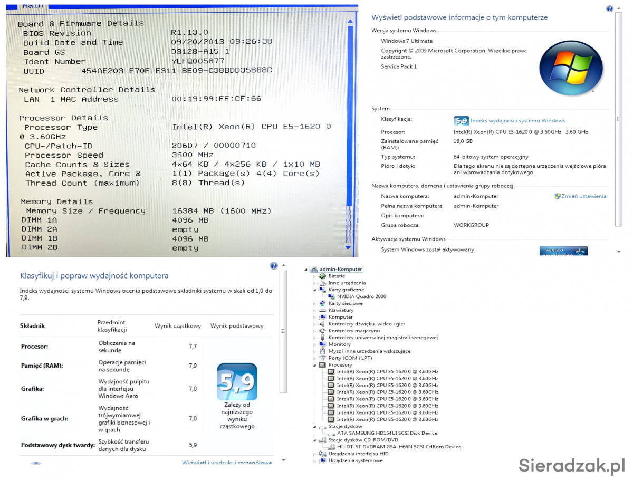Collapse the Stacje dysków CD-ROM/DVD arrow

[x=315, y=440]
